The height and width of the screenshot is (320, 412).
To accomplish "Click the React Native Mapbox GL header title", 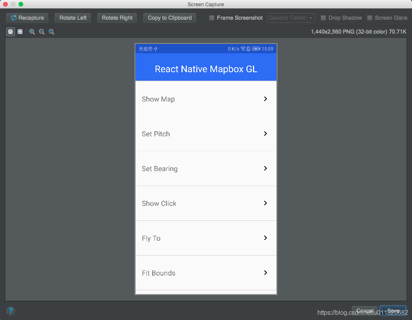I will (206, 69).
